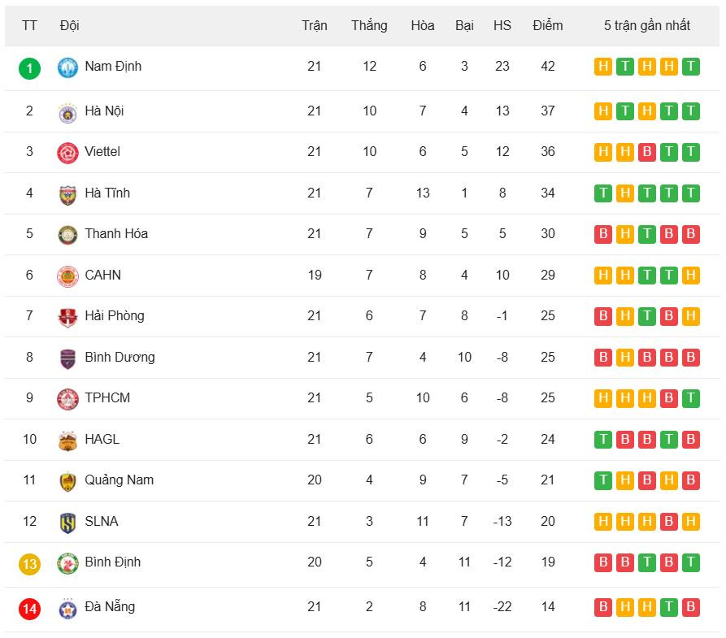Screen dimensions: 726x638
Task: Click the TPHCM team name
Action: [107, 397]
